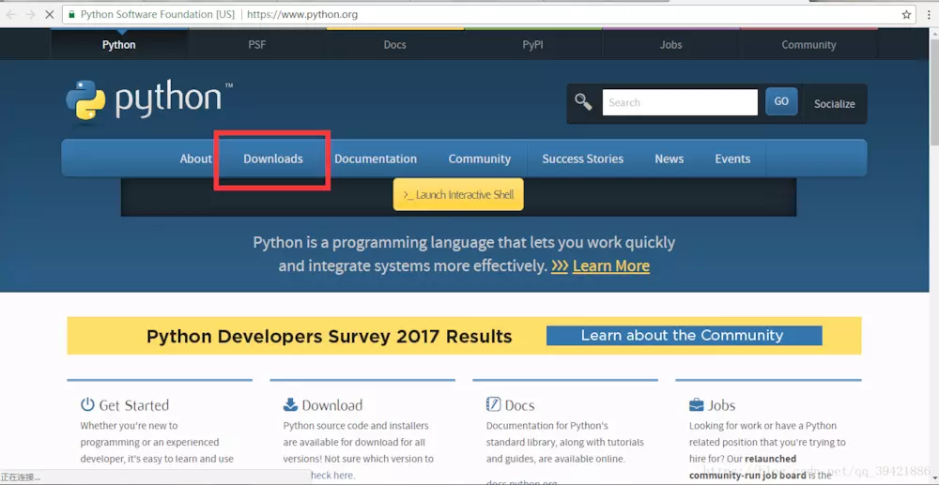
Task: Click the Jobs section heading
Action: coord(721,405)
